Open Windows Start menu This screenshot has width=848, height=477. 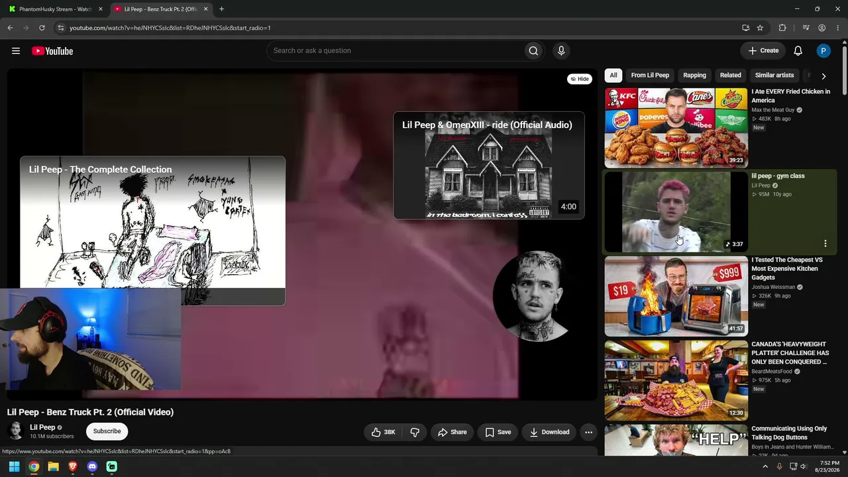tap(14, 466)
